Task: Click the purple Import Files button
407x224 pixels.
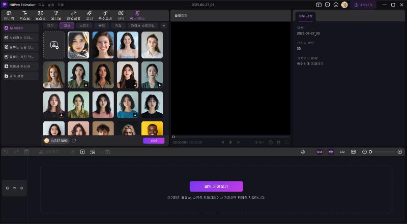Action: [x=216, y=186]
